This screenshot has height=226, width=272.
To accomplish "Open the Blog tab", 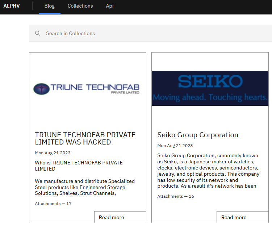I will click(x=50, y=7).
